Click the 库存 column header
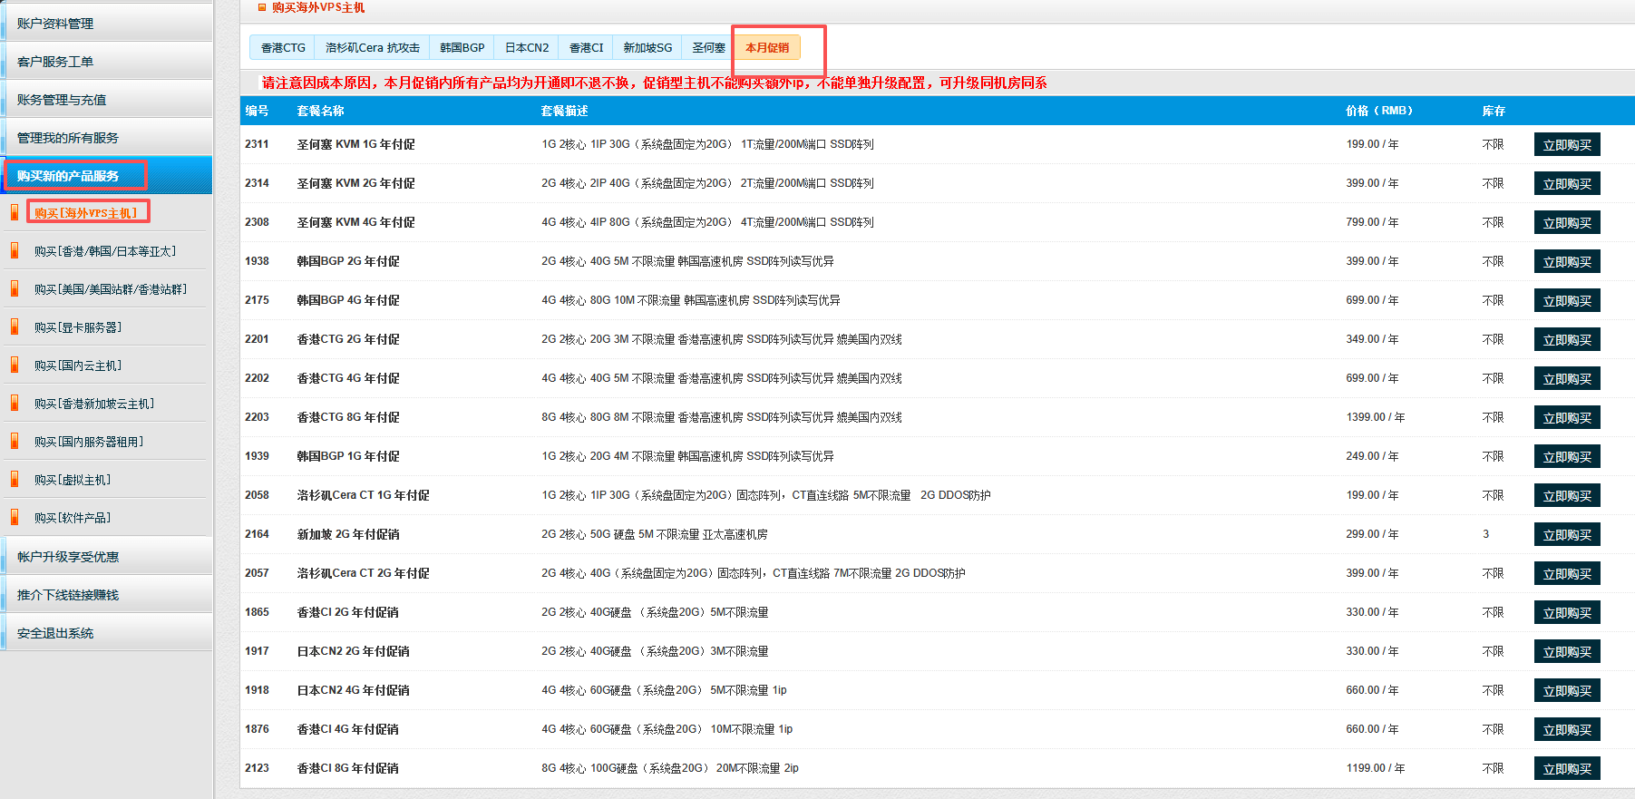 1494,111
